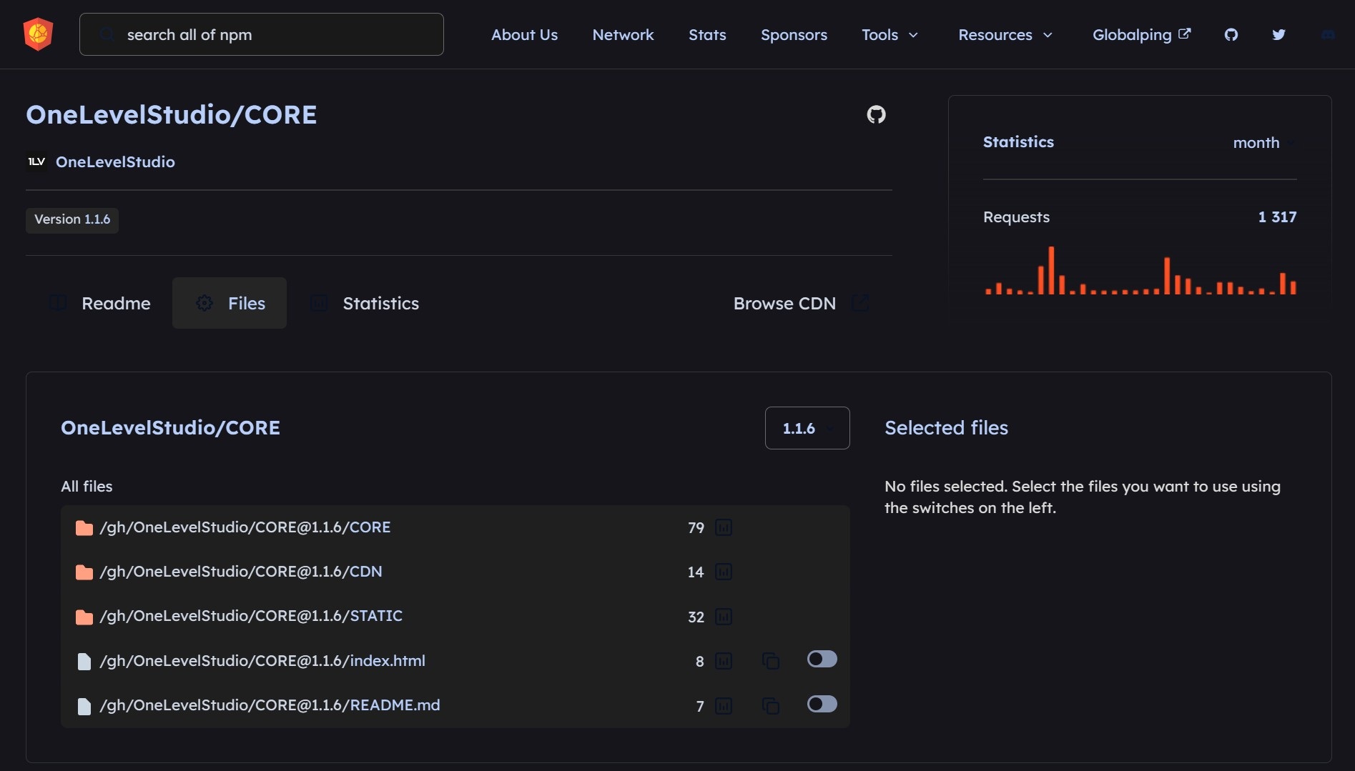Viewport: 1355px width, 771px height.
Task: Click the jsDelivr logo in the header
Action: tap(38, 34)
